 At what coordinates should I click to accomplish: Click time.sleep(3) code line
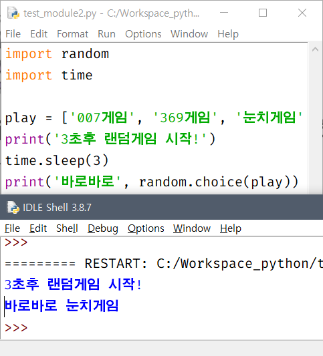click(57, 161)
